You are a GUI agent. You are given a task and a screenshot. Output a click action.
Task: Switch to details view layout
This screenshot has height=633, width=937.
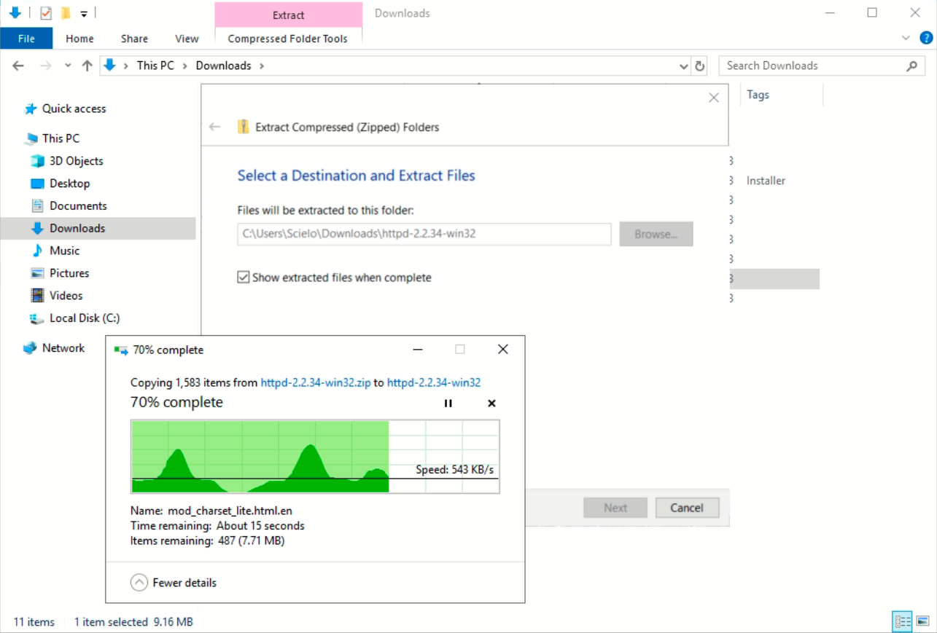(903, 621)
